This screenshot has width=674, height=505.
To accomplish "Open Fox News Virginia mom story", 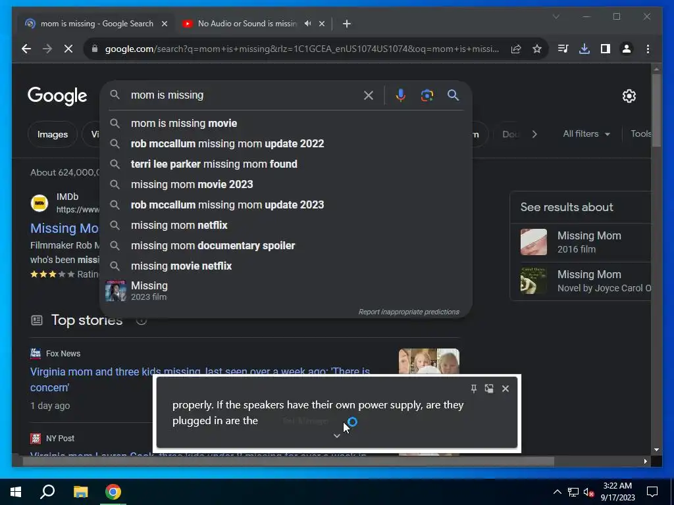I will (x=200, y=379).
